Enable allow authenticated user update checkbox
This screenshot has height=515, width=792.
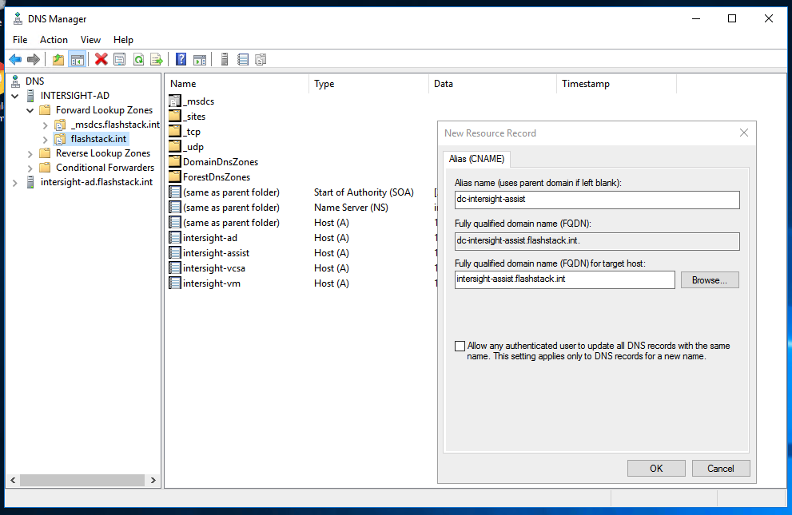click(460, 347)
